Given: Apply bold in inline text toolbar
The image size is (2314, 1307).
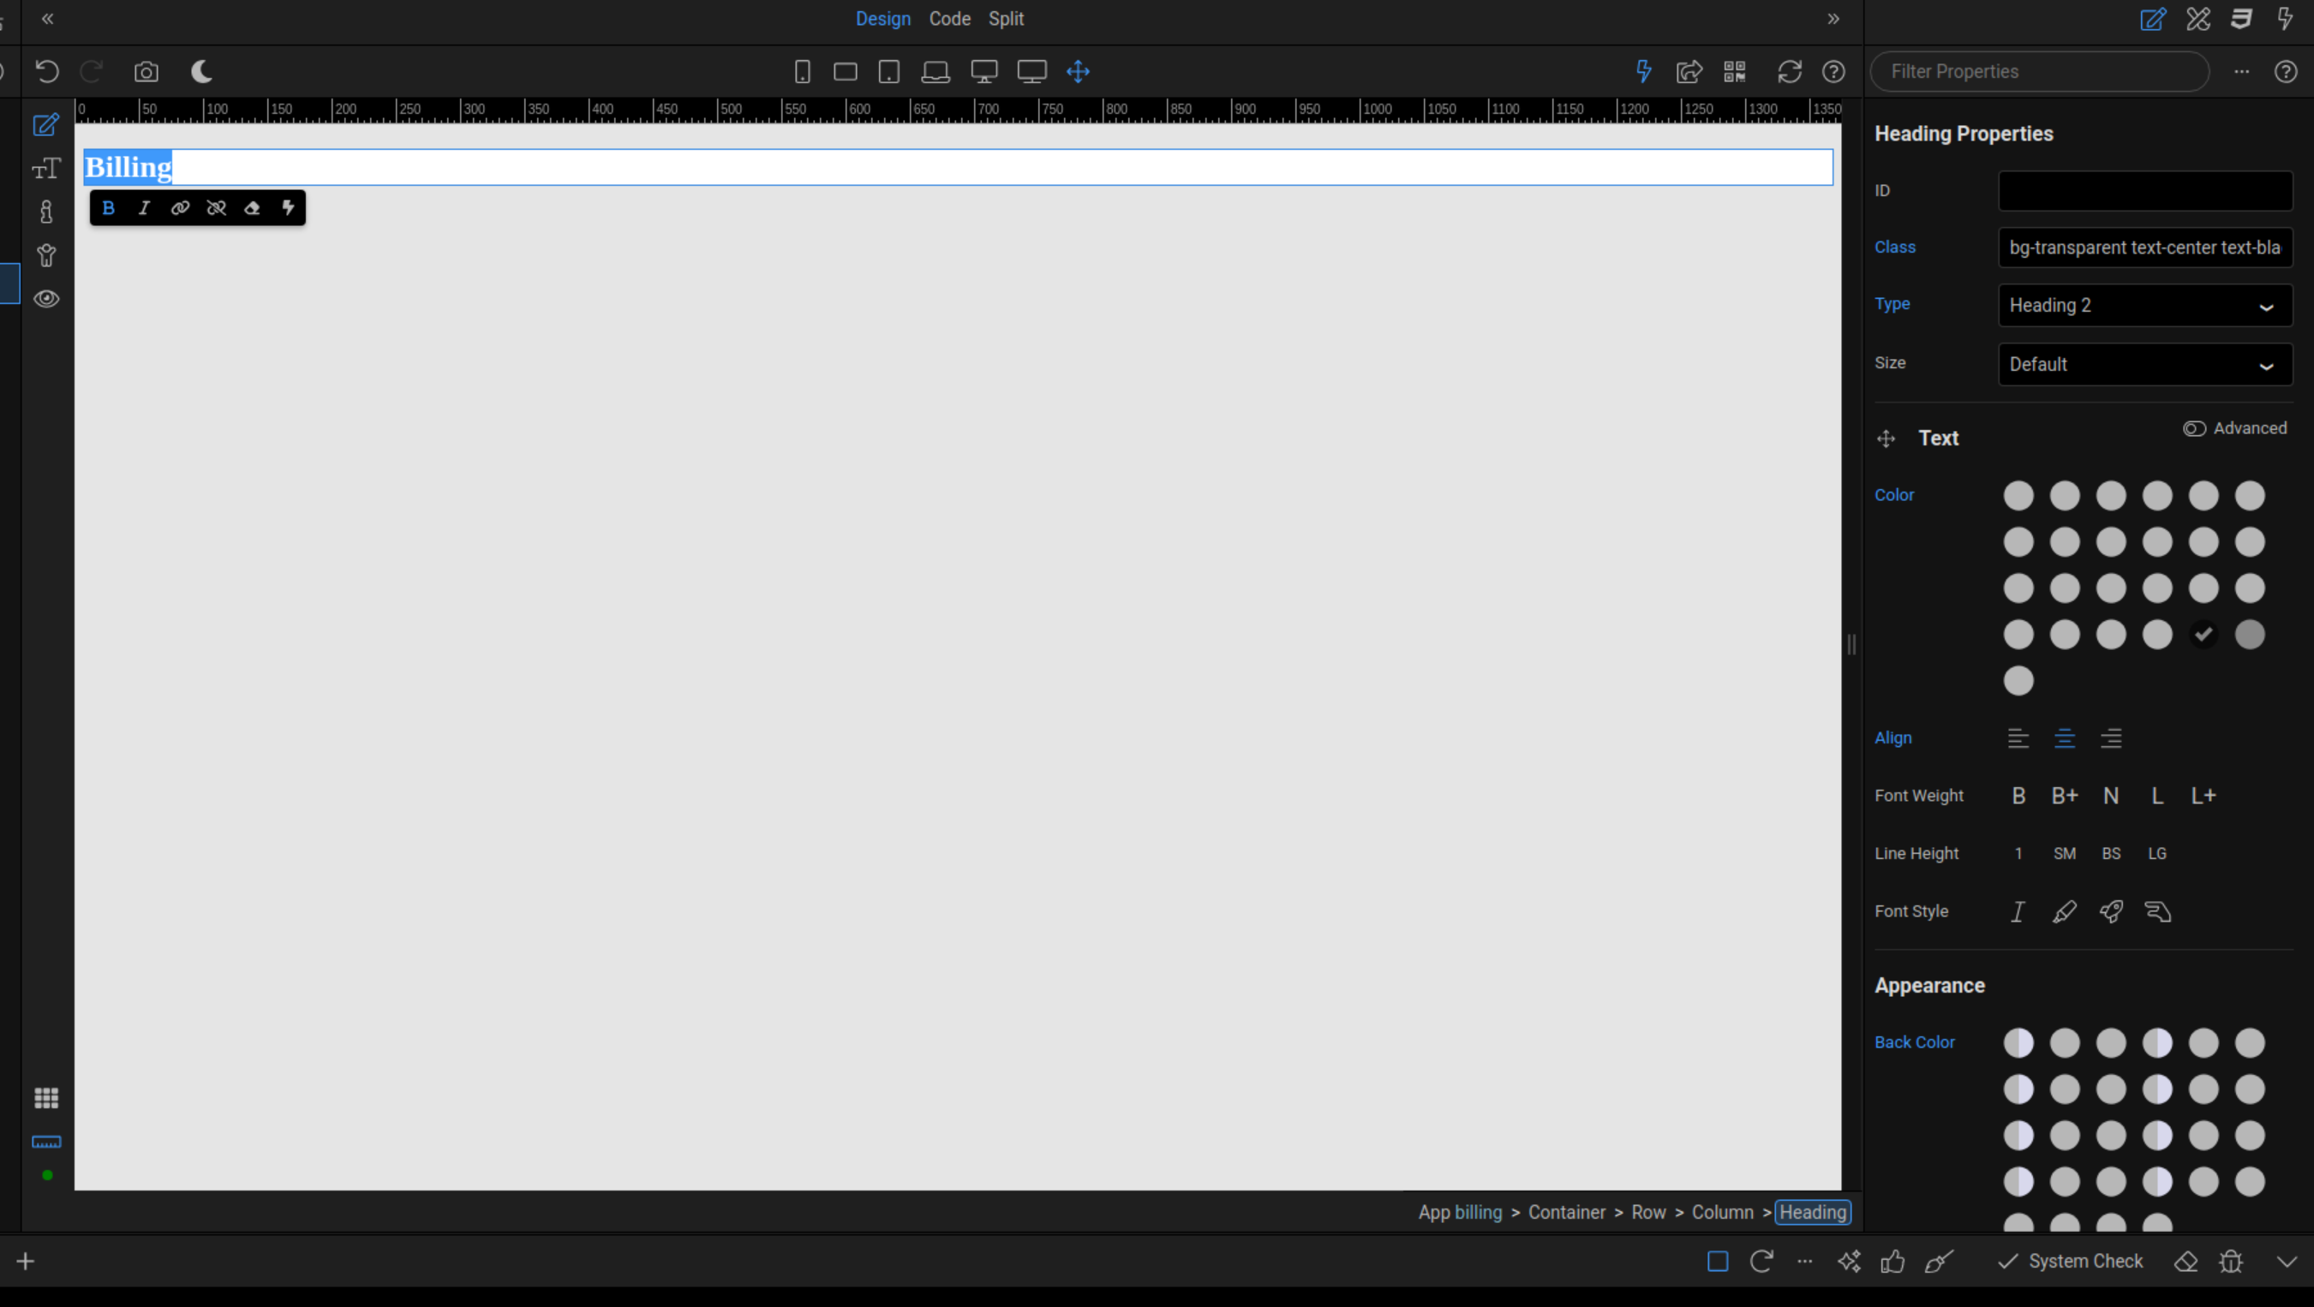Looking at the screenshot, I should click(x=109, y=208).
